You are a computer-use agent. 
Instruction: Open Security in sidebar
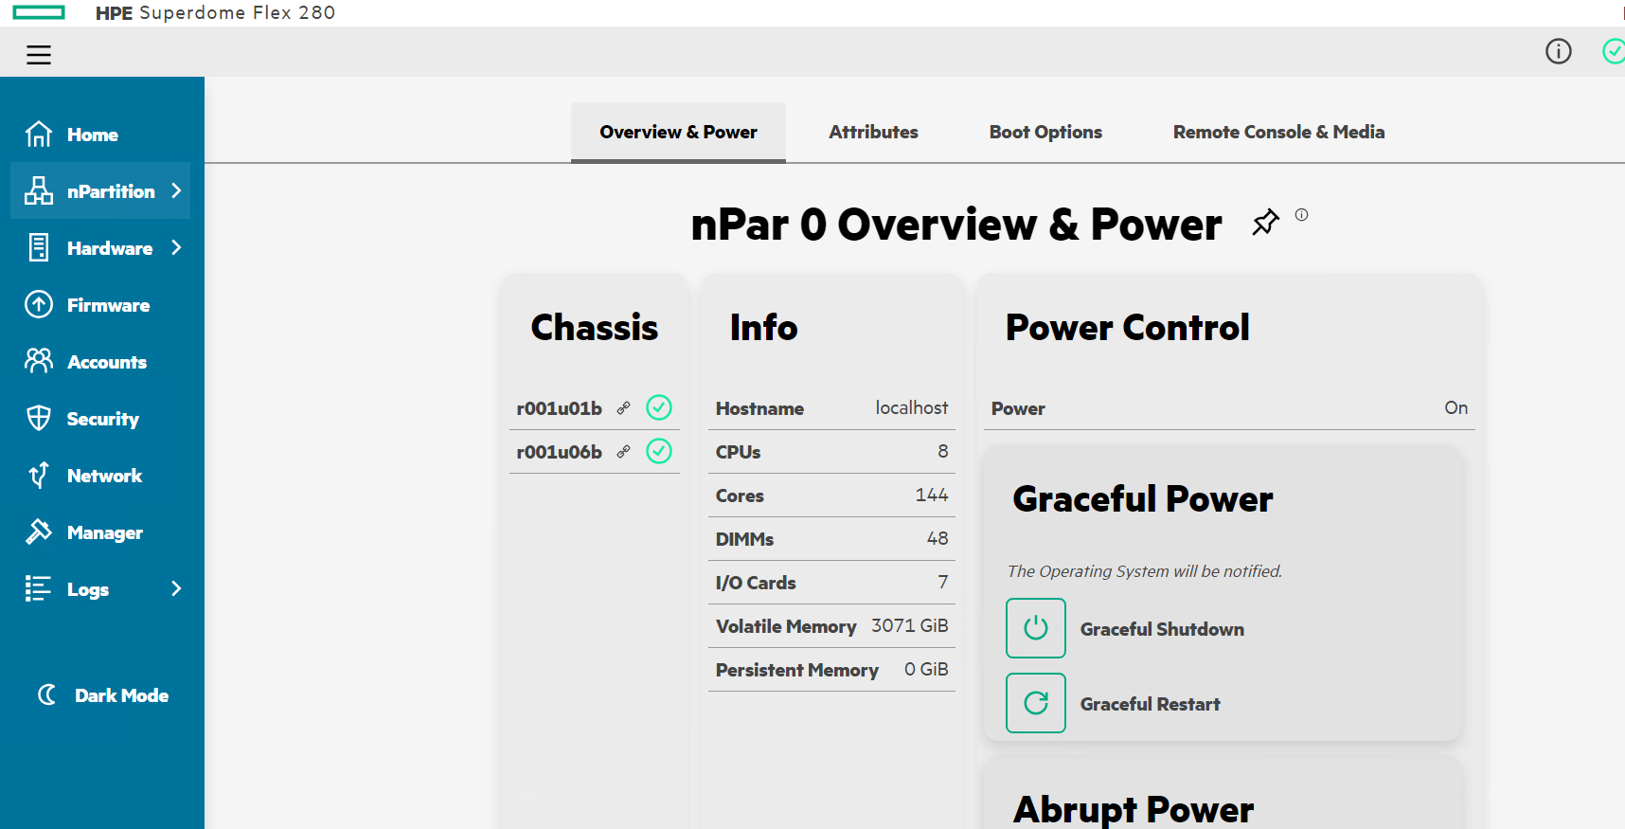pos(103,419)
